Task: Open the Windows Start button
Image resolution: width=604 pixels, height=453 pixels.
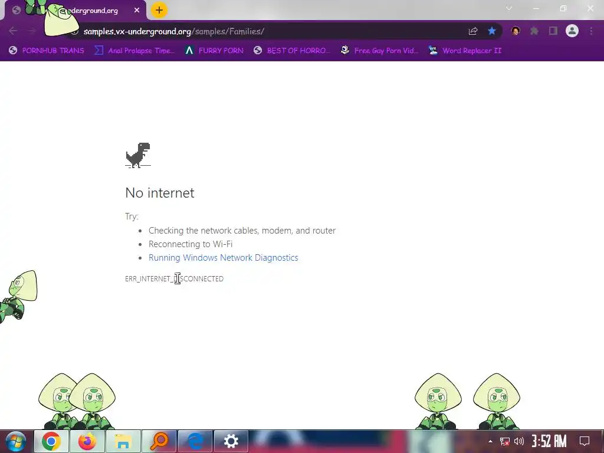Action: [16, 441]
